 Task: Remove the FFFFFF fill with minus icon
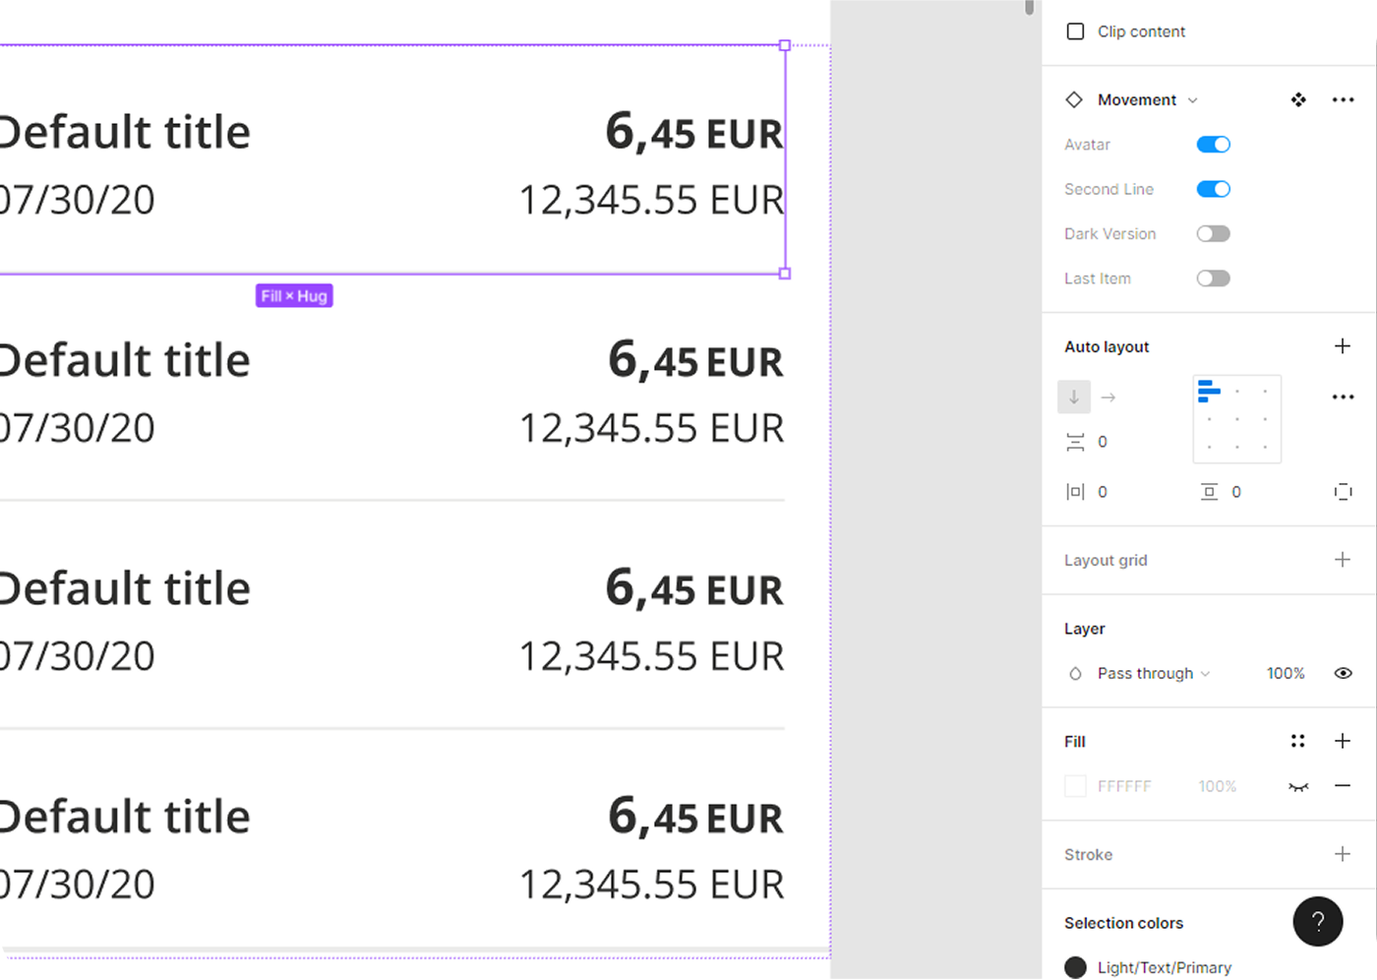pyautogui.click(x=1343, y=785)
